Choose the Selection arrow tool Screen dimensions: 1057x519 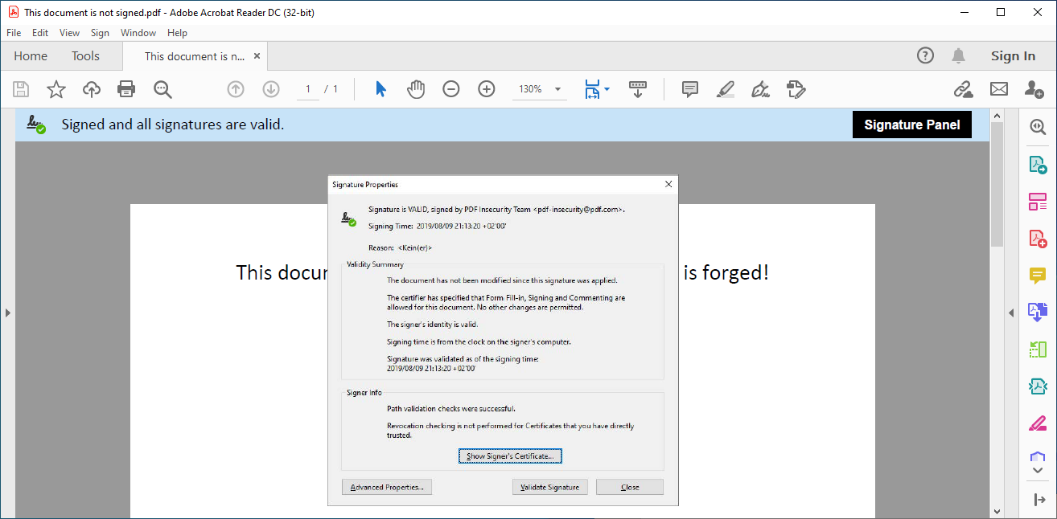[381, 89]
